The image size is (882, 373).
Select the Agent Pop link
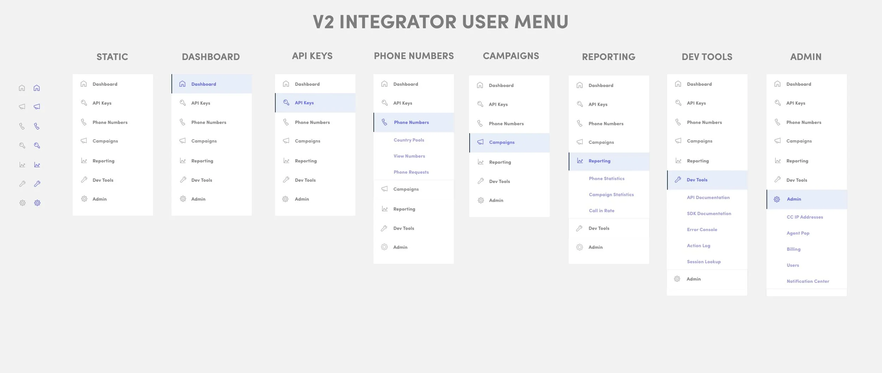click(798, 233)
